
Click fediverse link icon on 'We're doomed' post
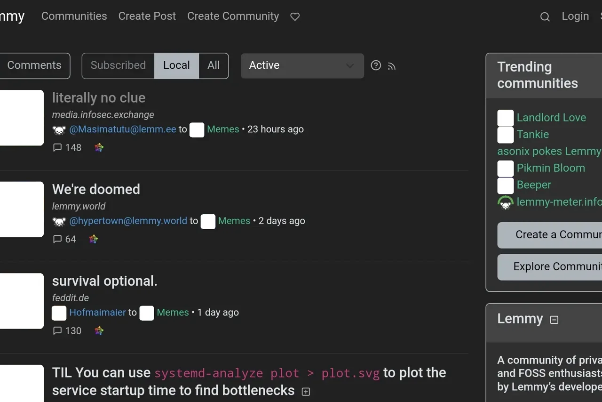coord(94,239)
